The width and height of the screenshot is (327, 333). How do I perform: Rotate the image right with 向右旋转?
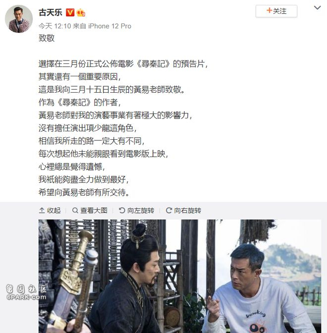pyautogui.click(x=183, y=211)
